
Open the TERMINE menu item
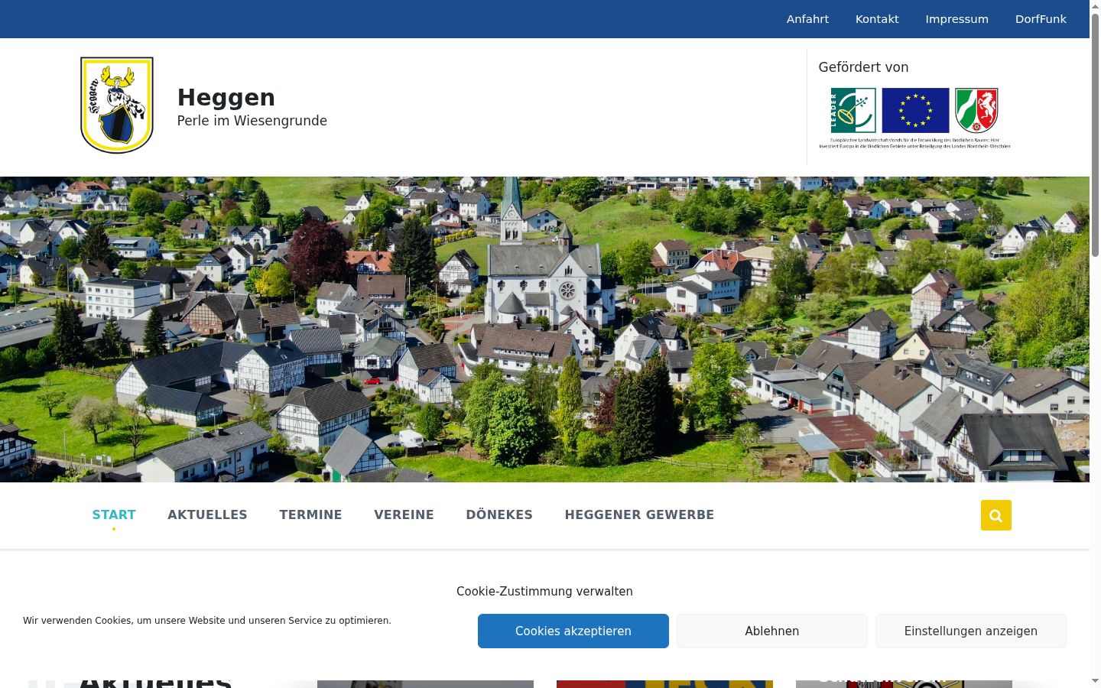(310, 514)
